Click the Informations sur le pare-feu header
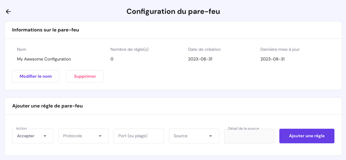 click(x=46, y=30)
